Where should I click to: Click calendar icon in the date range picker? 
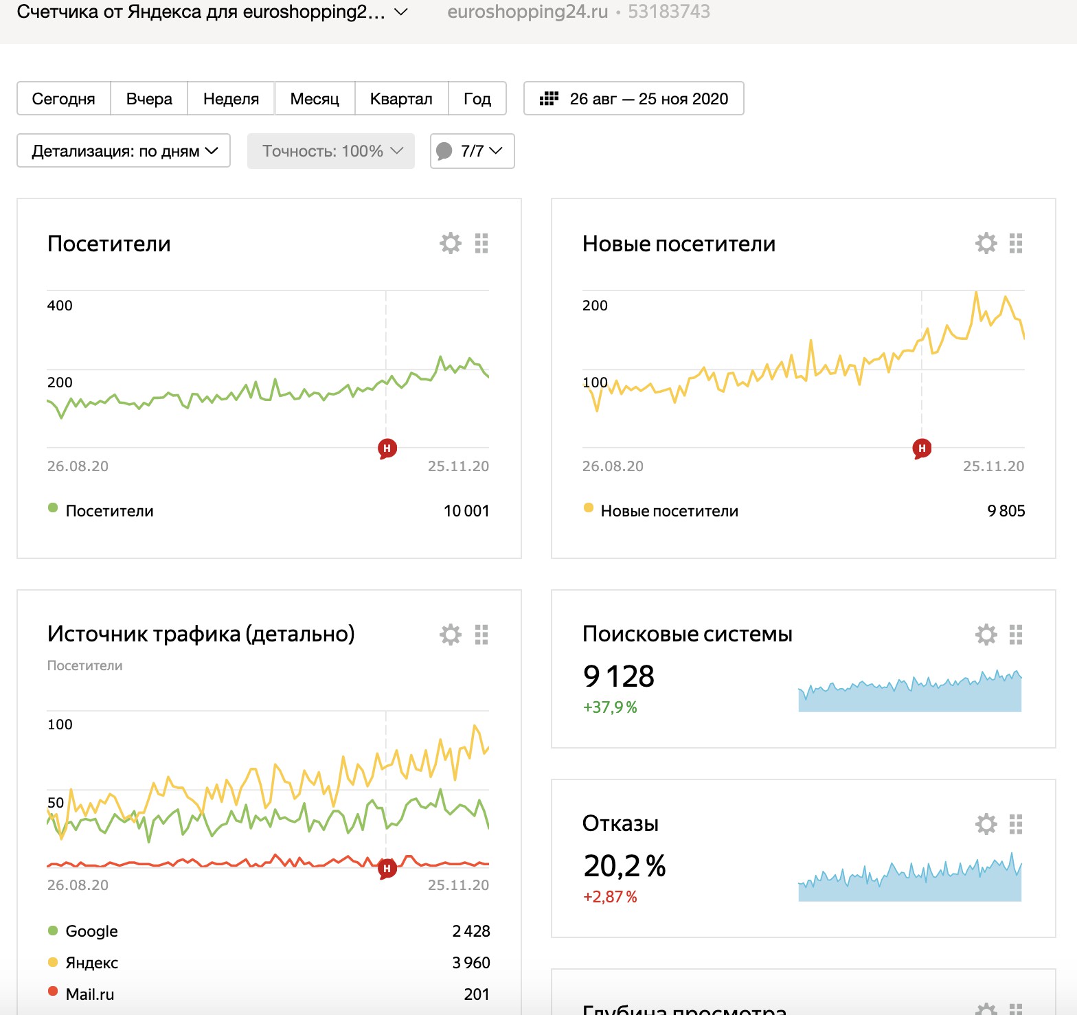pyautogui.click(x=549, y=99)
